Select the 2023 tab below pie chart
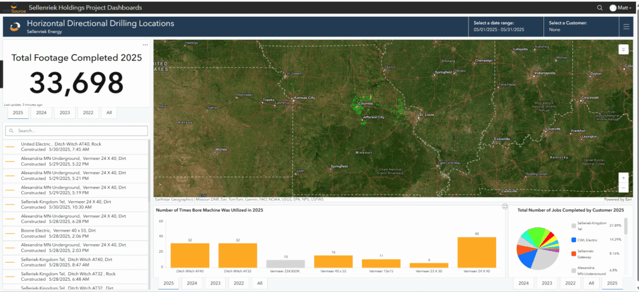 pyautogui.click(x=547, y=283)
